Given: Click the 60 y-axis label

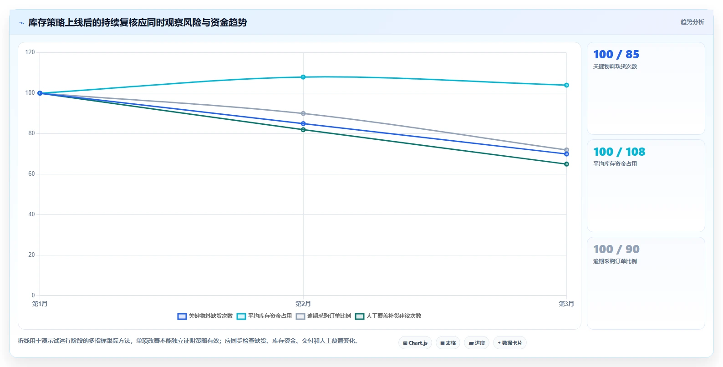Looking at the screenshot, I should click(x=31, y=174).
